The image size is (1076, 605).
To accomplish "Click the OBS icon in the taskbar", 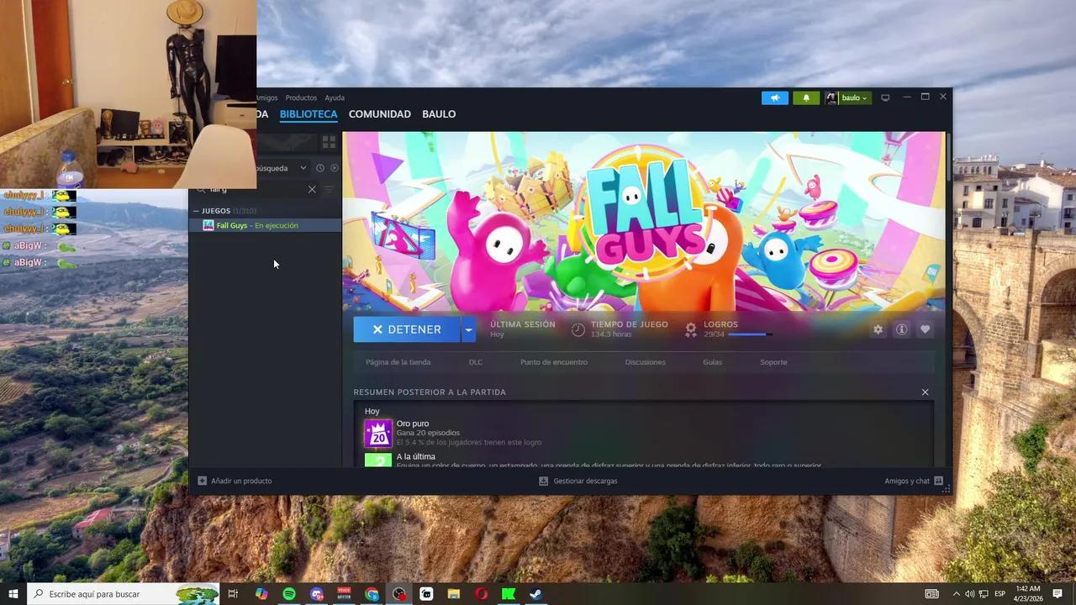I will click(x=398, y=594).
